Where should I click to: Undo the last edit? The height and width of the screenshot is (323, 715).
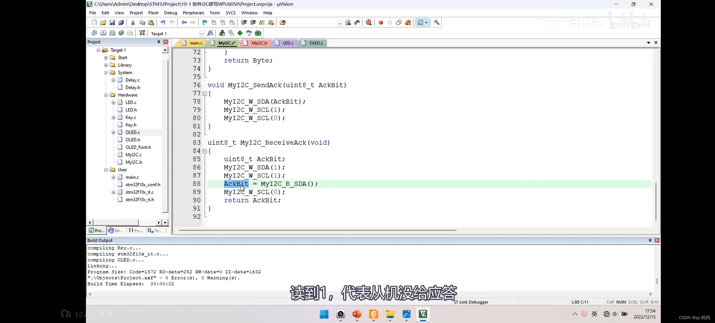coord(163,22)
